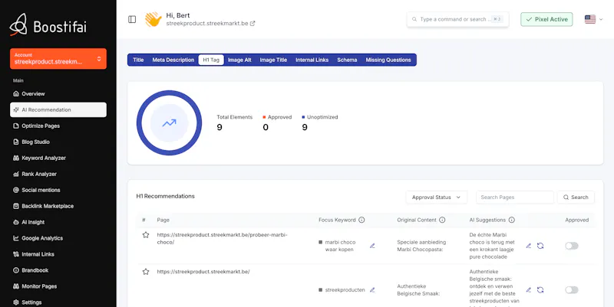Click the Blog Studio icon

click(16, 142)
